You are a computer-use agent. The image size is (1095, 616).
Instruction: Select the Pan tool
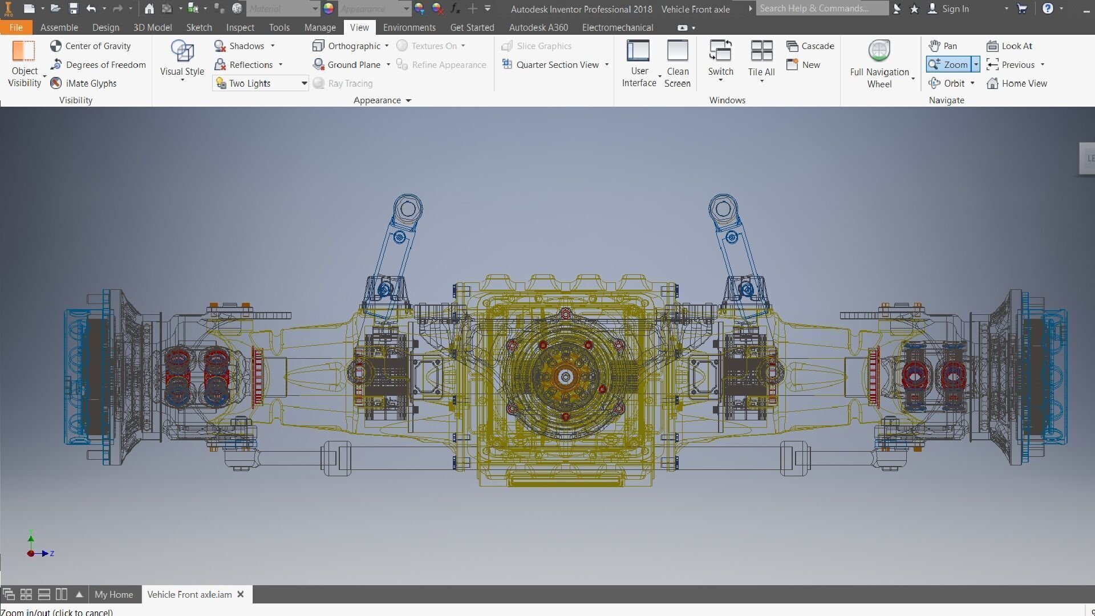[x=943, y=46]
